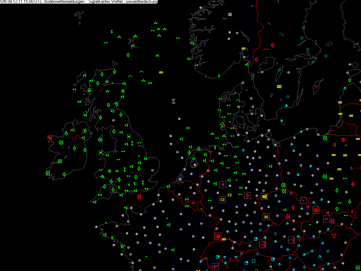
Task: Select the boxed red heavy snow symbol near Switzerland
Action: click(218, 236)
